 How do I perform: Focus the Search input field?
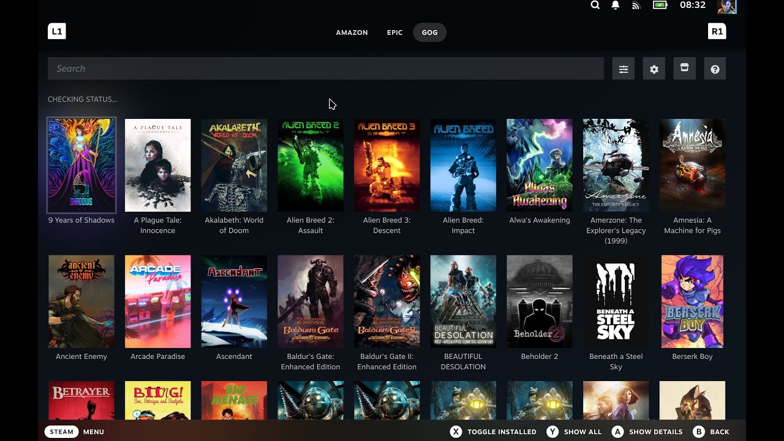(x=326, y=69)
